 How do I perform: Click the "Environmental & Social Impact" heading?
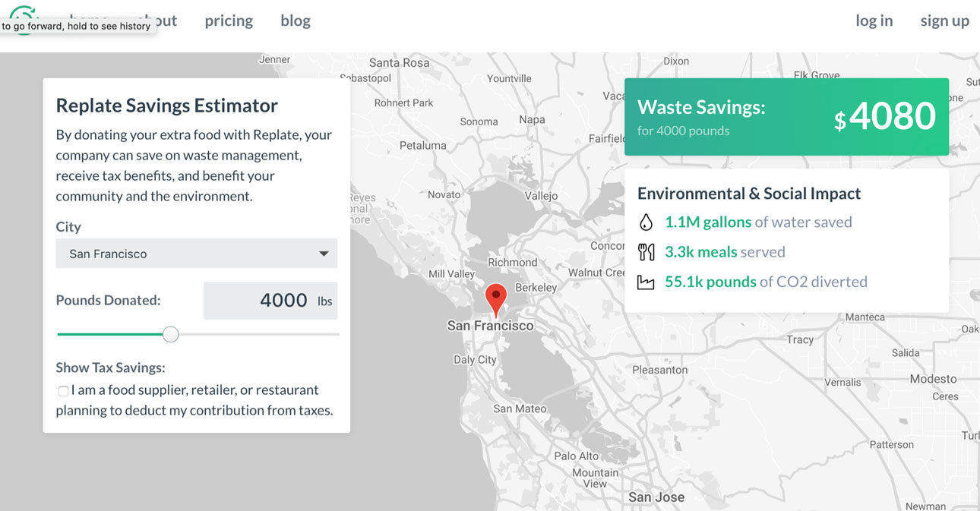tap(749, 193)
